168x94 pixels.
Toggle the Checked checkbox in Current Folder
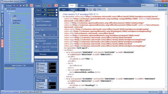point(44,35)
